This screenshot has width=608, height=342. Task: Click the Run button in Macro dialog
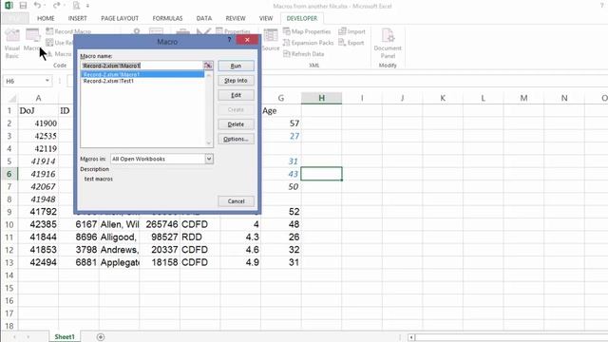tap(236, 66)
